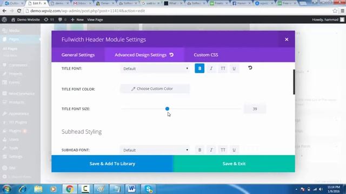Open Settings in the WordPress sidebar
Image resolution: width=346 pixels, height=194 pixels.
coord(16,157)
